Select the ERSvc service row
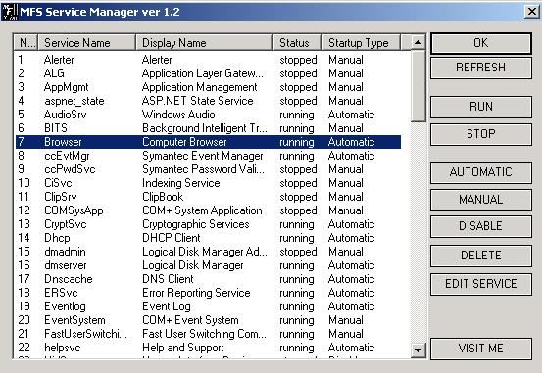This screenshot has height=373, width=542. (x=208, y=293)
